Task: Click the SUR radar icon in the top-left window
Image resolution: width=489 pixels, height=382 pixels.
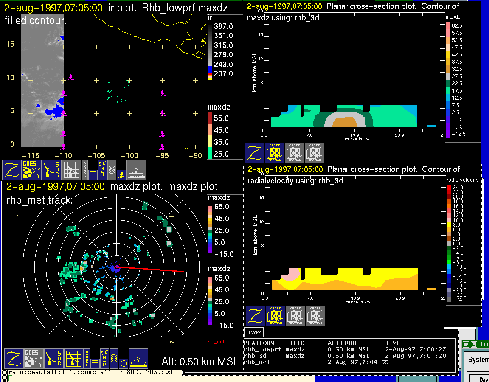Action: [52, 170]
